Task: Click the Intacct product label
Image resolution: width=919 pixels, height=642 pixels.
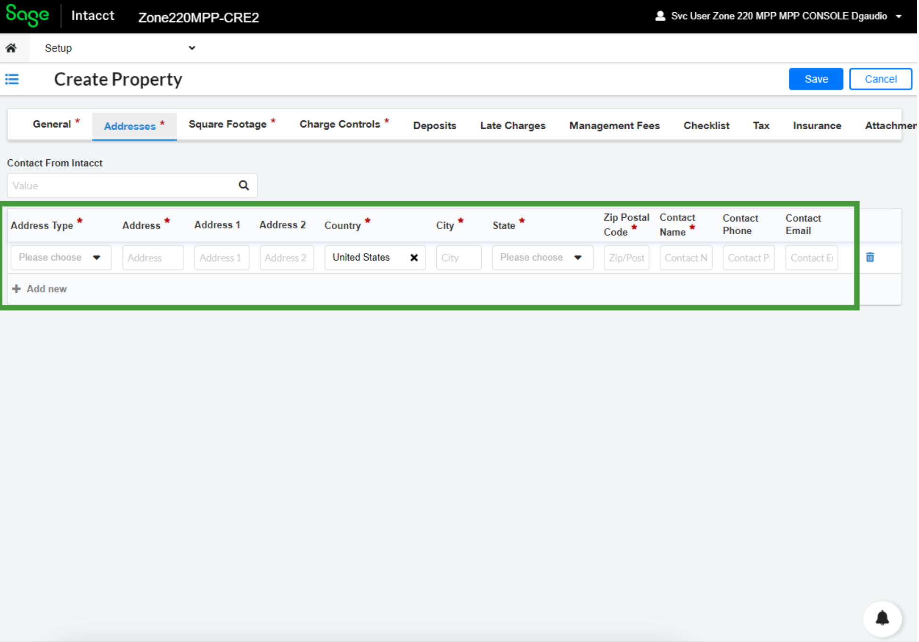Action: [x=93, y=16]
